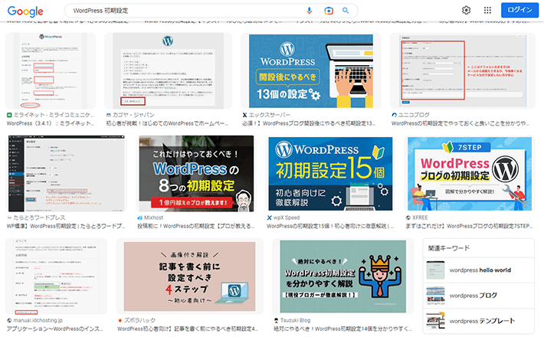Image resolution: width=544 pixels, height=340 pixels.
Task: Click the manual.idchosting.jp source link
Action: coord(35,320)
